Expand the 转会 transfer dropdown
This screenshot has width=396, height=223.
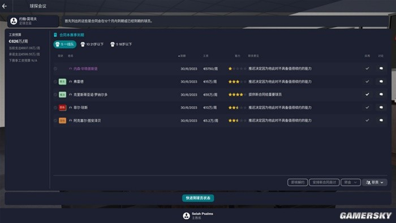tap(351, 182)
